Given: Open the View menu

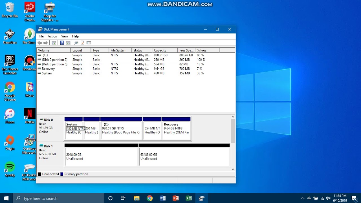Looking at the screenshot, I should 65,36.
